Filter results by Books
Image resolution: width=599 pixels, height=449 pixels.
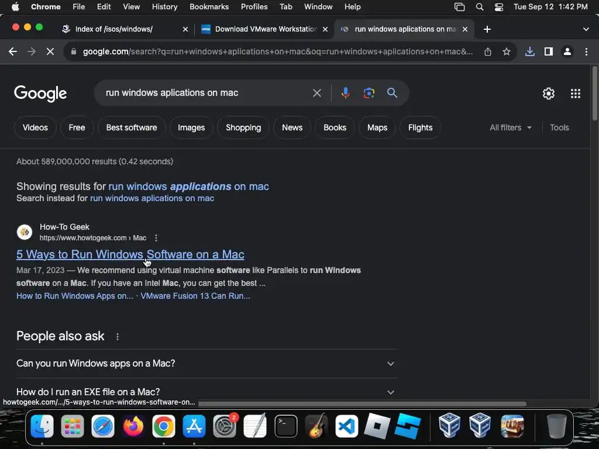(335, 127)
